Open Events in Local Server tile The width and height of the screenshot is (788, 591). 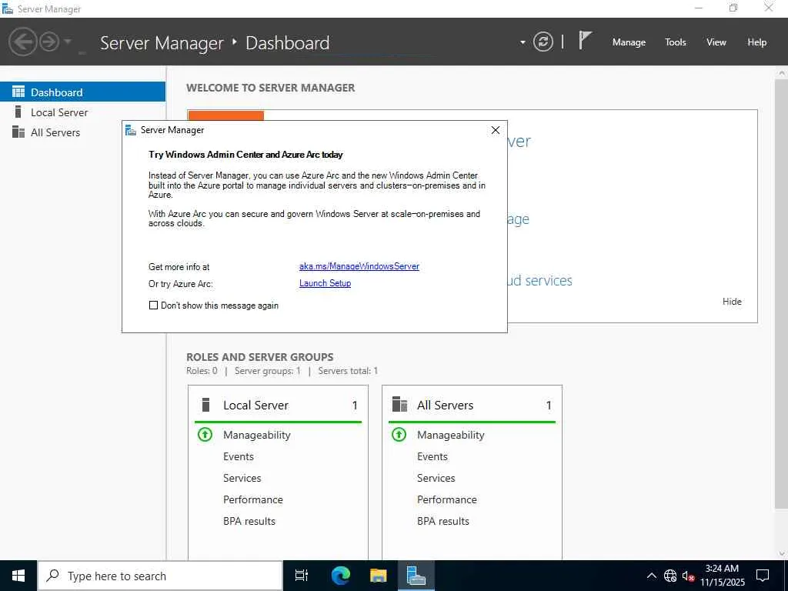click(239, 456)
